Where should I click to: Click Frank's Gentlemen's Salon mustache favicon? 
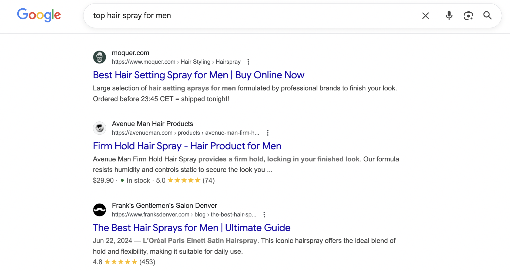[99, 210]
